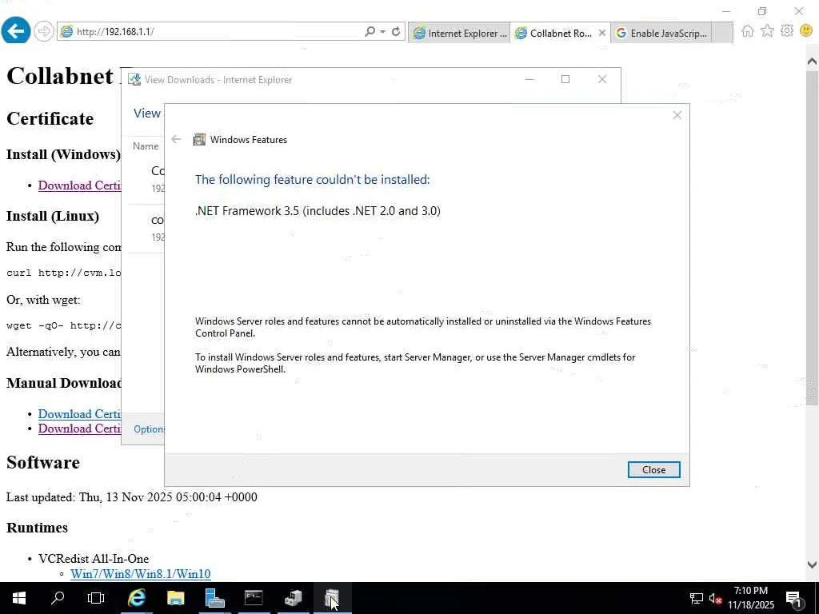Screen dimensions: 819x614
Task: Click the back arrow in Windows Features
Action: (176, 139)
